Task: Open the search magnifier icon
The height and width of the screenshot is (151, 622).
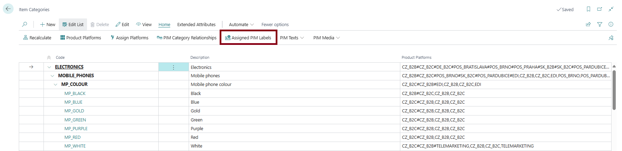Action: (24, 24)
